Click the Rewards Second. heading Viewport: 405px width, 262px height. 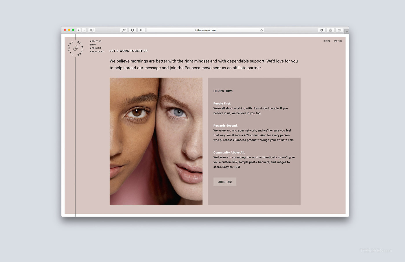225,126
